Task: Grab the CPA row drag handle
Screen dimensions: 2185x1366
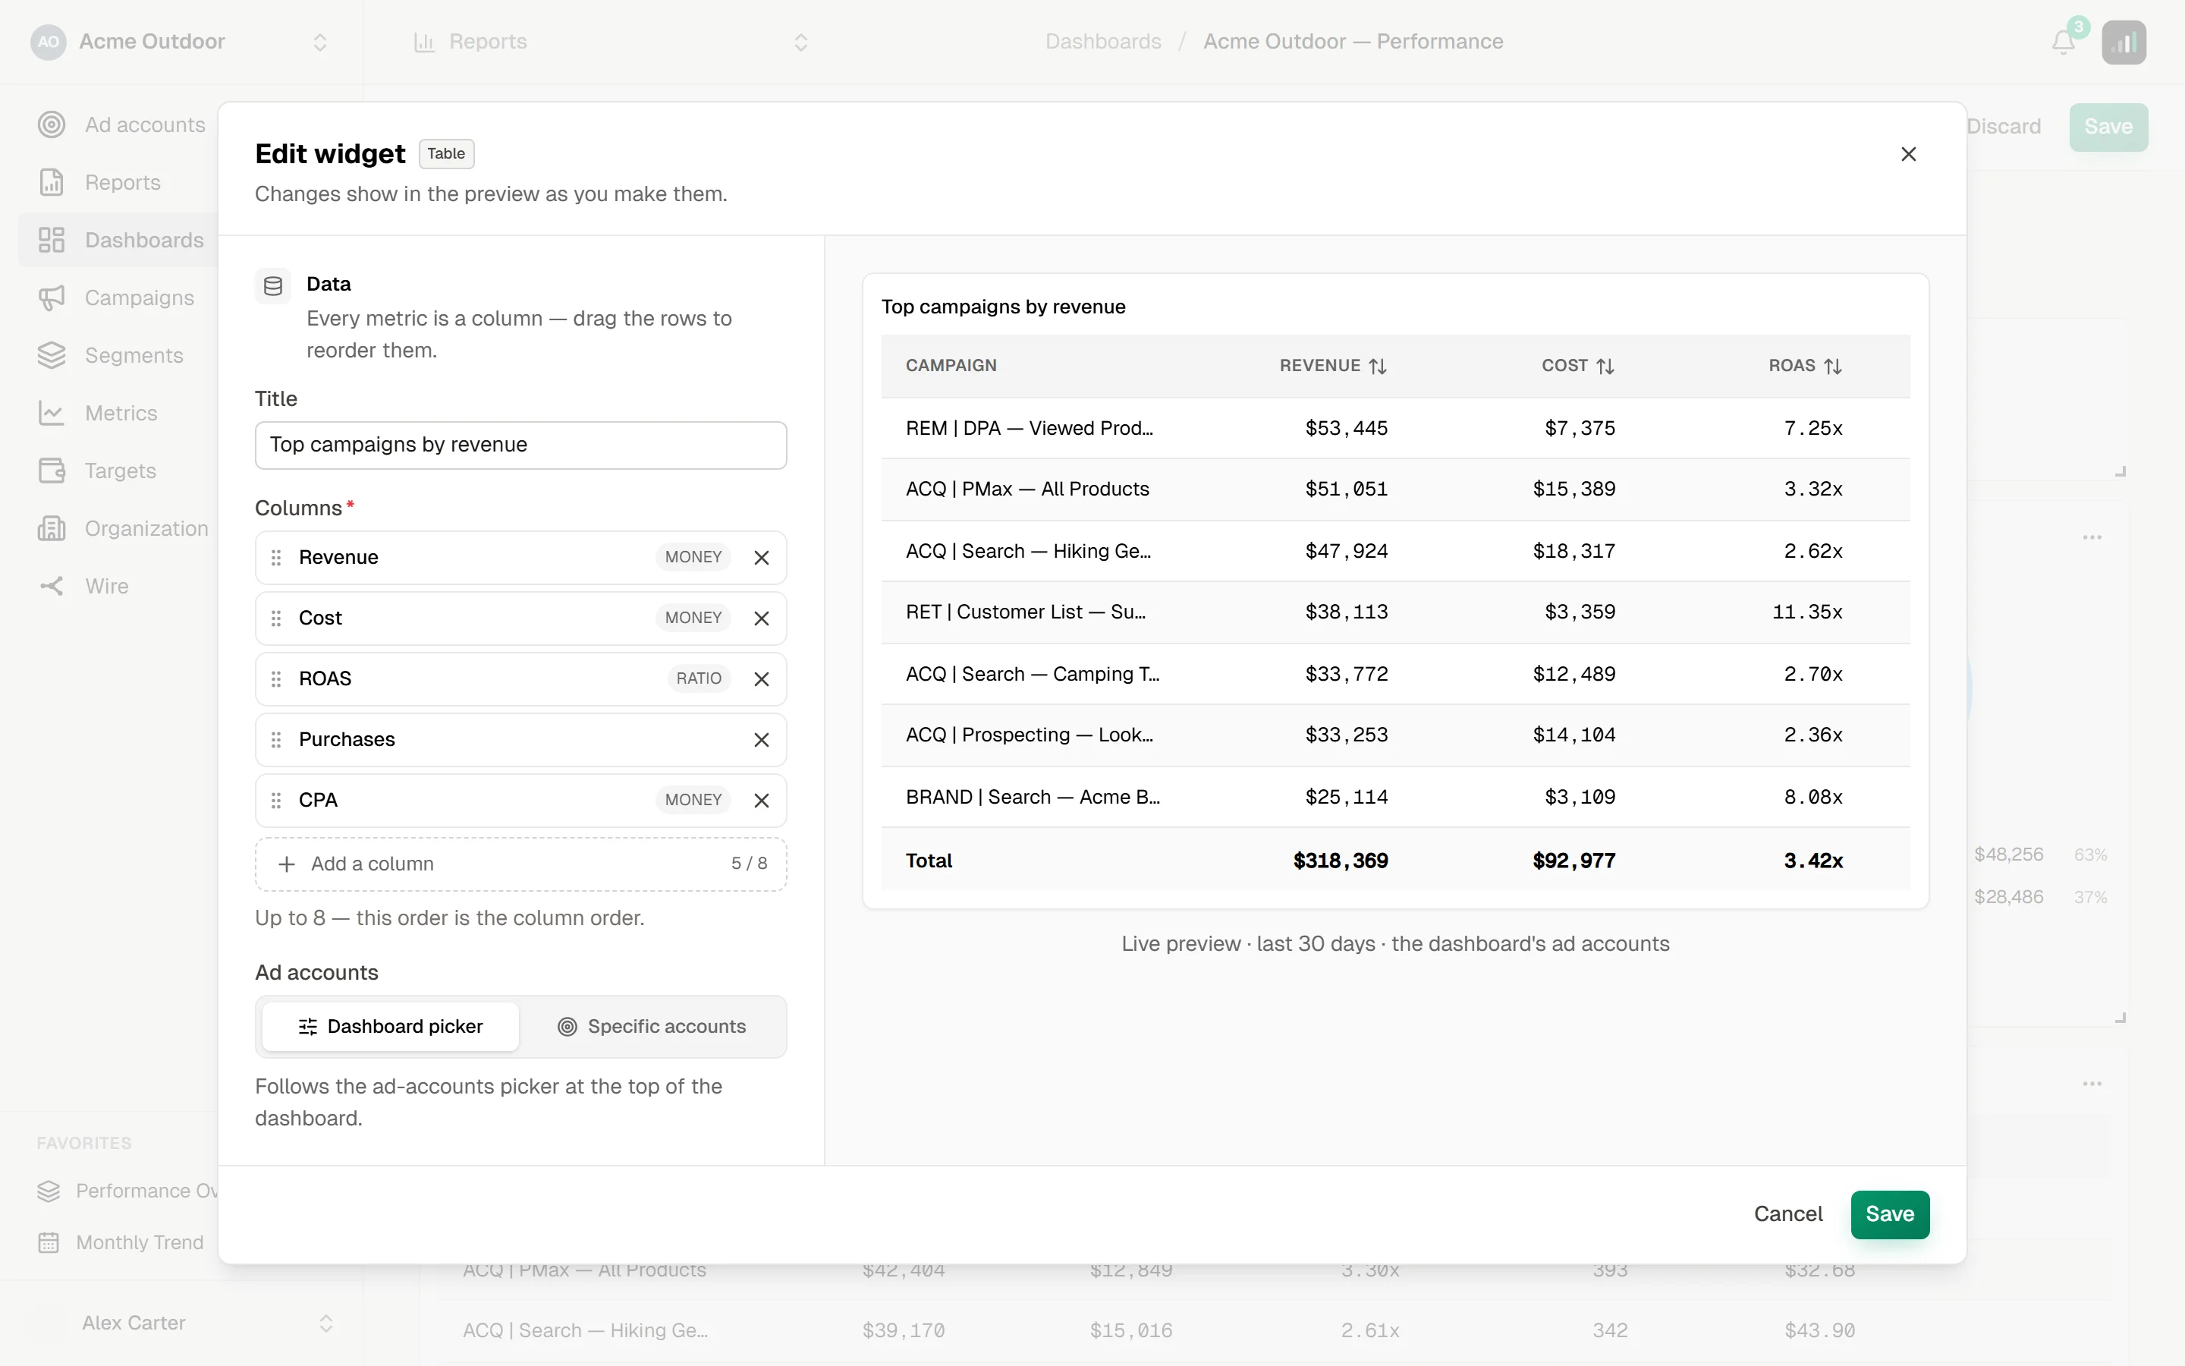Action: click(x=276, y=801)
